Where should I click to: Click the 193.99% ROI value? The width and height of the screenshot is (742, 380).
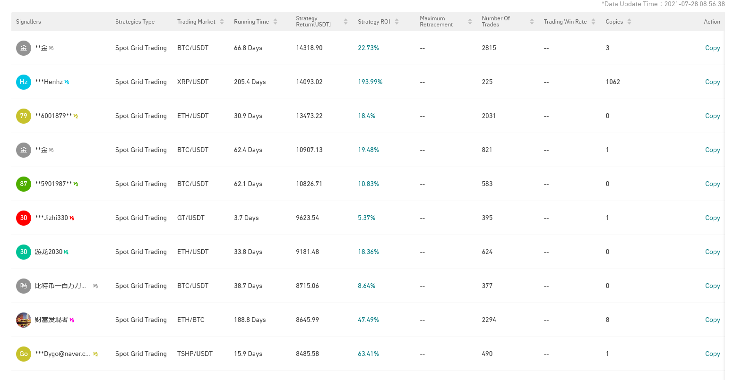coord(370,82)
